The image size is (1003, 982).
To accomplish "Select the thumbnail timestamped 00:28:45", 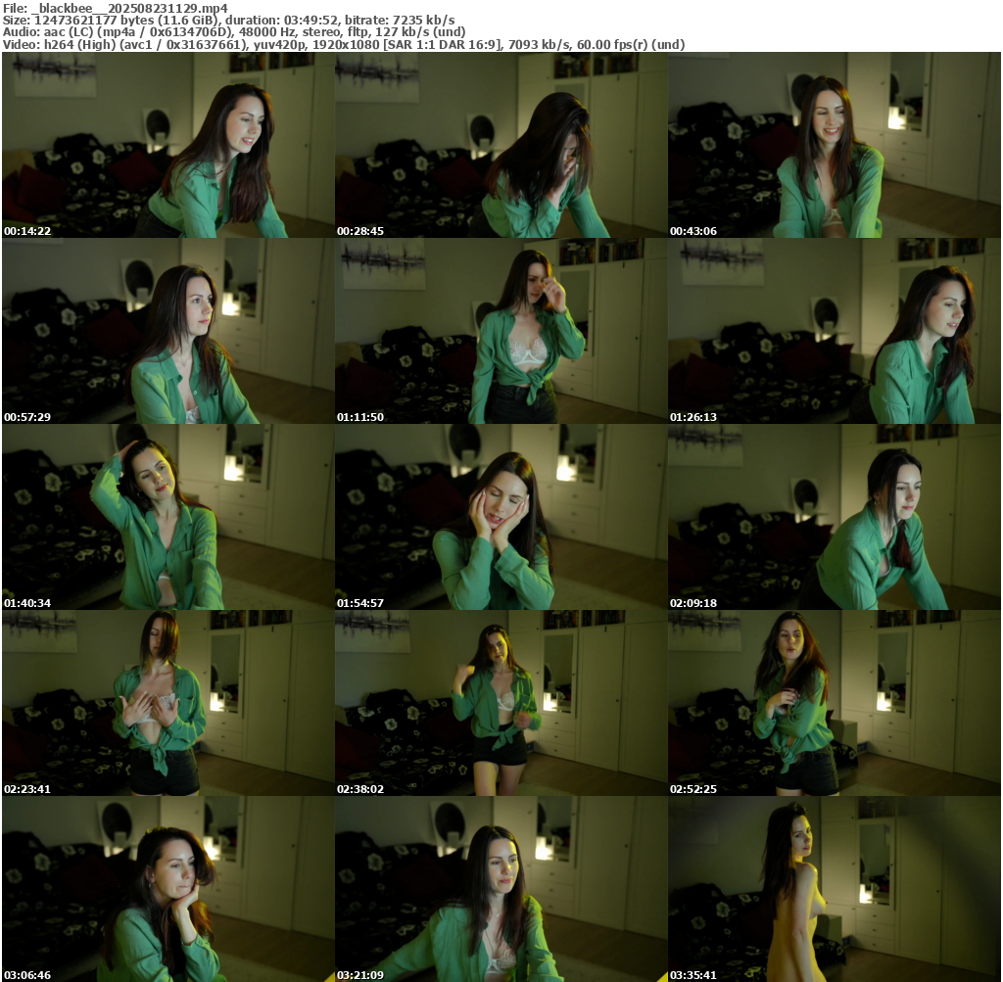I will [x=501, y=145].
